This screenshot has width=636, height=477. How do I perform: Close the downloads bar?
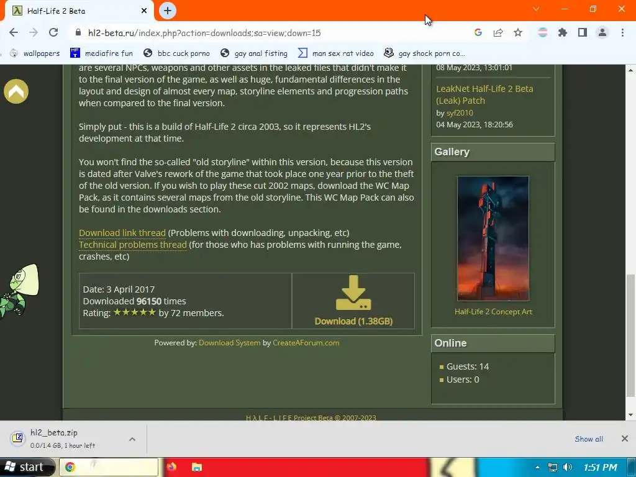(x=625, y=438)
